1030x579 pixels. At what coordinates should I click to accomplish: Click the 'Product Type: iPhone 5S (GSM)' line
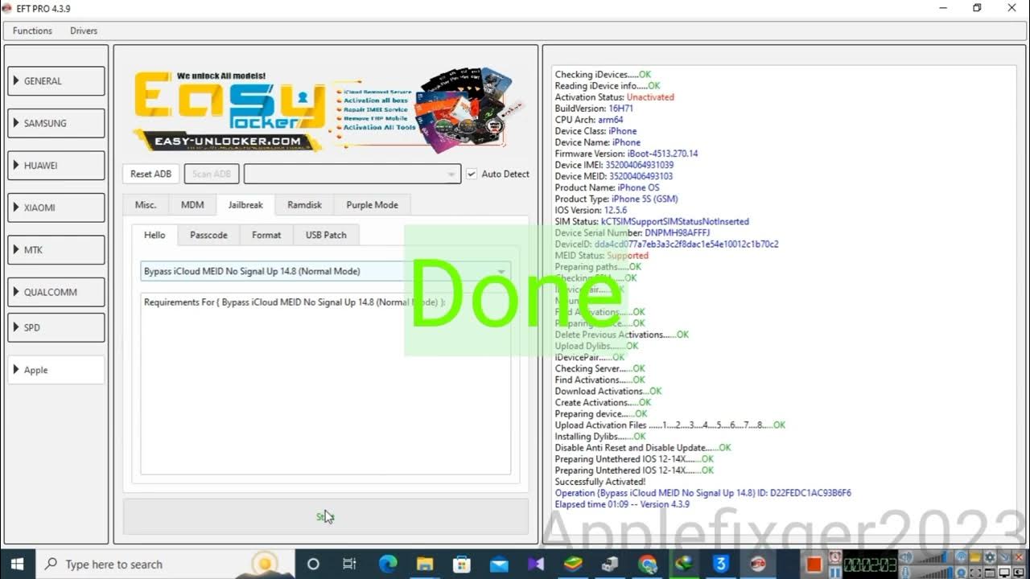[616, 199]
